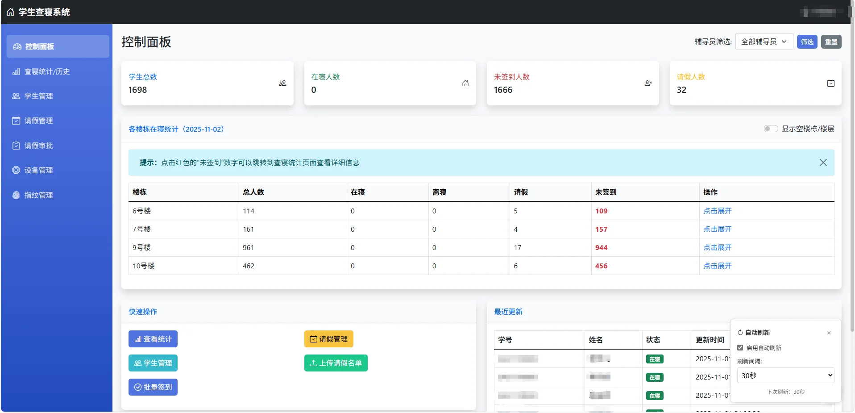Dismiss the blue tip banner with the X

tap(823, 163)
